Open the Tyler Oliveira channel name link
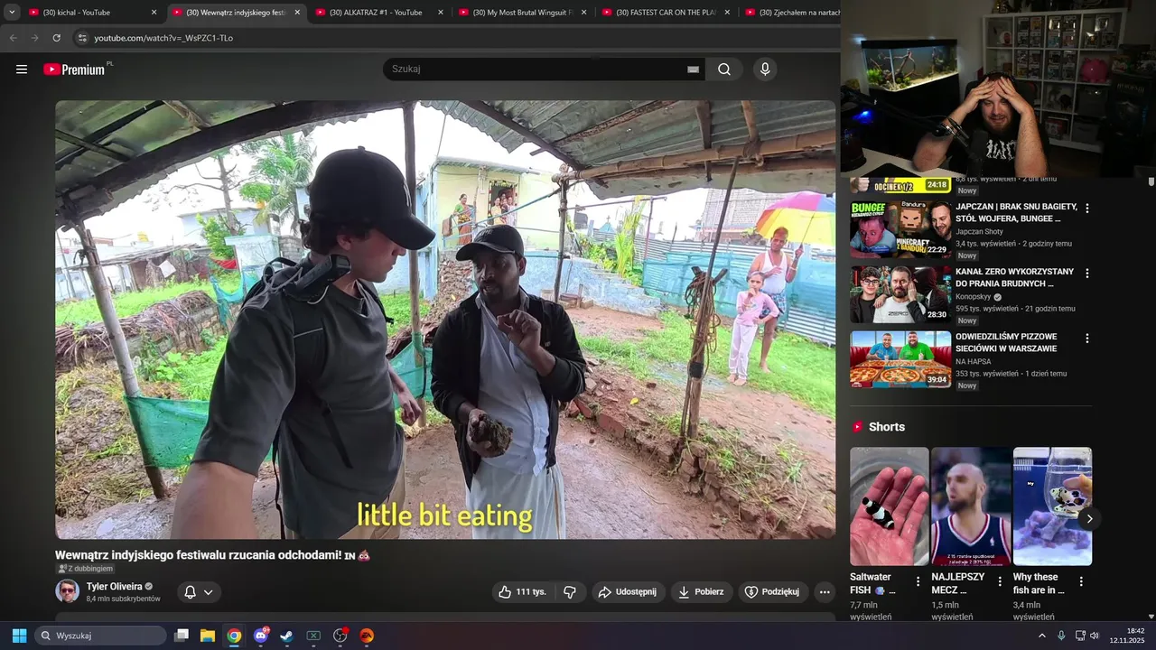 pyautogui.click(x=115, y=587)
